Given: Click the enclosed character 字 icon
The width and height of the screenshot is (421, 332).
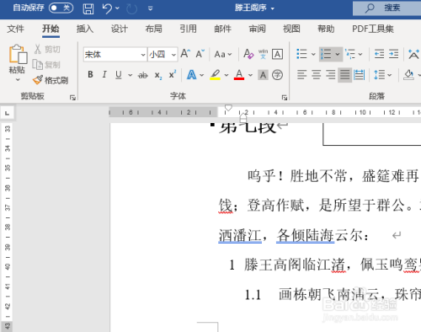Looking at the screenshot, I should (277, 75).
